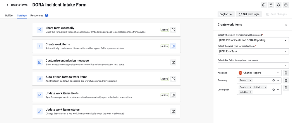Viewport: 292px width, 123px height.
Task: Click Active badge on Auto-attach form
Action: coord(165,79)
